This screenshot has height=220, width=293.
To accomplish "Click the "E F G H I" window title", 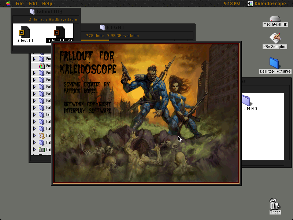I will [115, 27].
